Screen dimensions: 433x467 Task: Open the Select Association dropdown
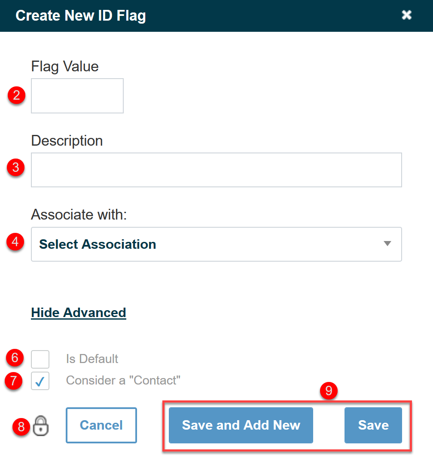pos(216,244)
